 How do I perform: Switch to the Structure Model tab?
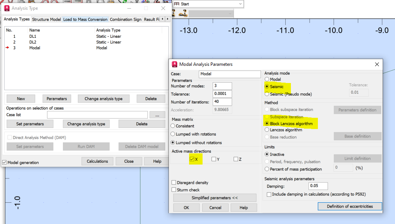tap(46, 19)
